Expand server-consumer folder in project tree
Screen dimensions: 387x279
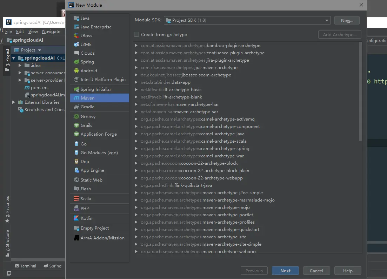[20, 73]
